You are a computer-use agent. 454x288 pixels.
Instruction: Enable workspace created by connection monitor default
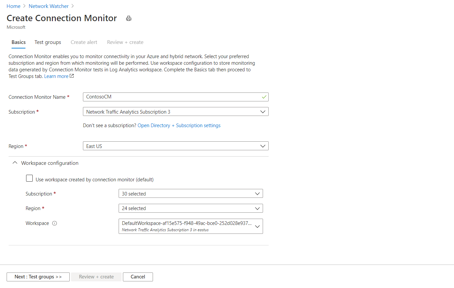click(29, 178)
